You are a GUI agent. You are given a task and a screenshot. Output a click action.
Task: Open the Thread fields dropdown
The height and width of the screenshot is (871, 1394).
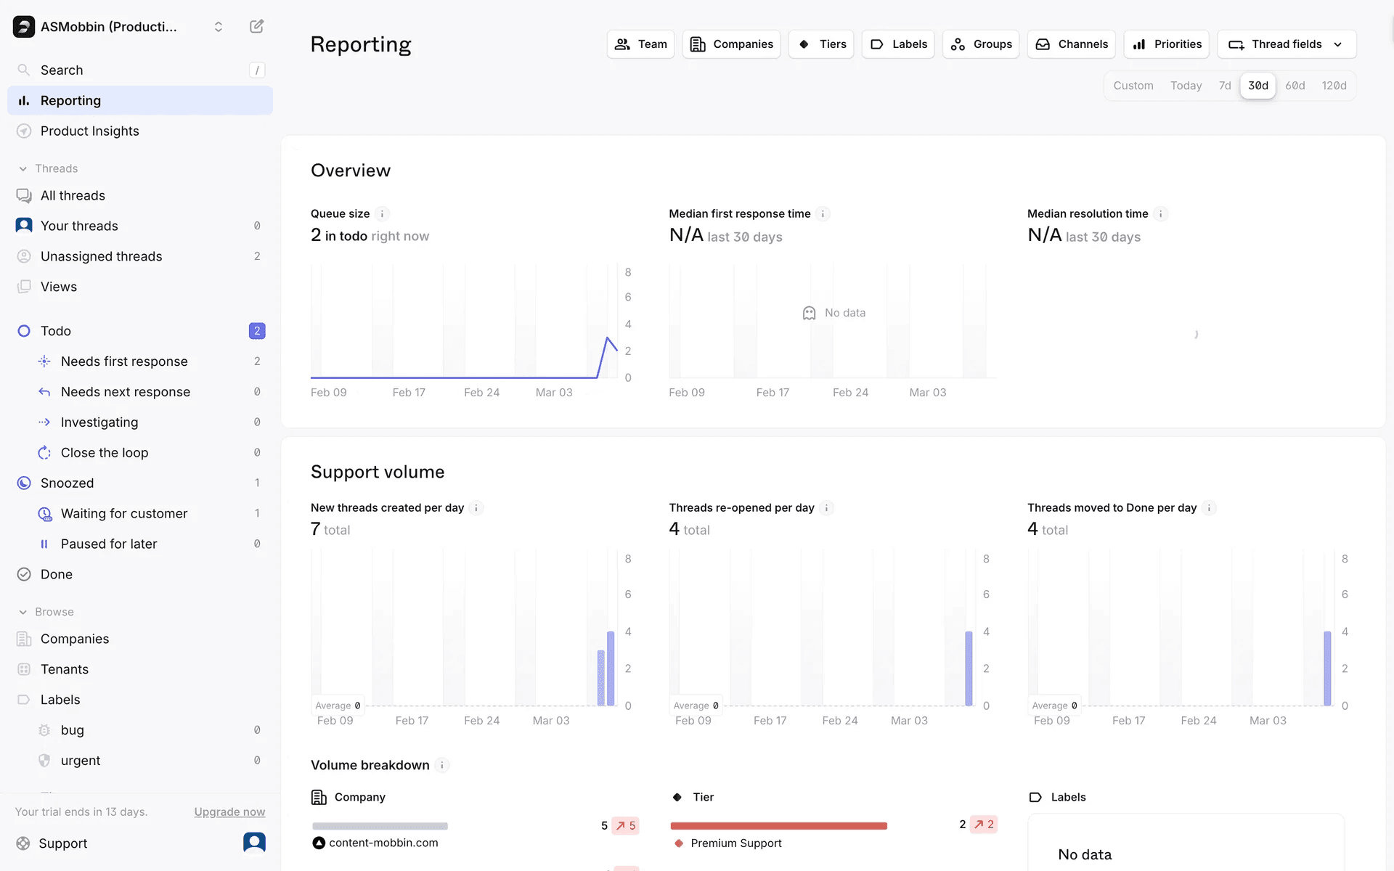coord(1286,44)
